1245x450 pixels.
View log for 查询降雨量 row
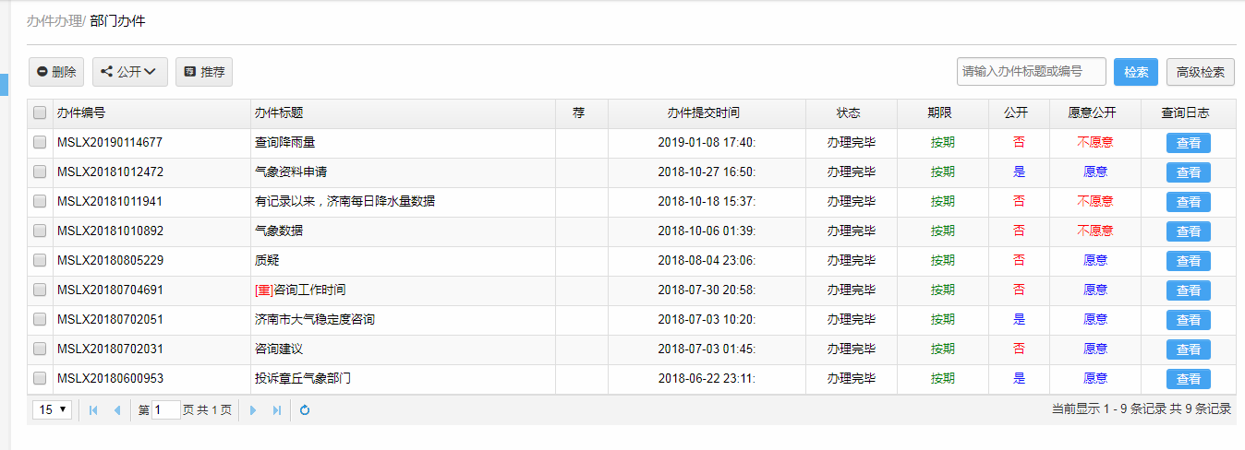pyautogui.click(x=1188, y=143)
